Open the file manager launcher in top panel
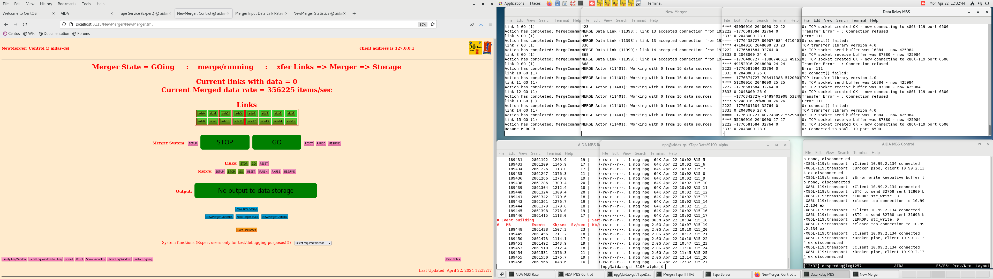 (x=558, y=3)
